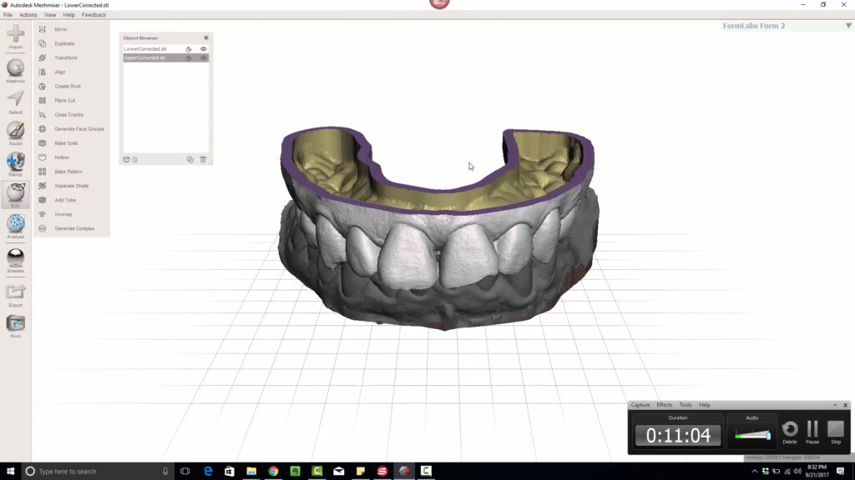Viewport: 855px width, 480px height.
Task: Click the Object Browser cube icon
Action: pyautogui.click(x=127, y=159)
